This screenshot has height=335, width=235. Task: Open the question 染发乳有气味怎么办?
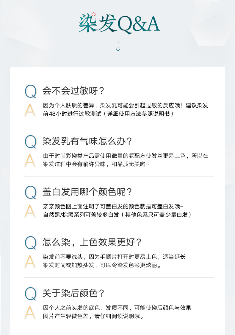click(x=87, y=141)
